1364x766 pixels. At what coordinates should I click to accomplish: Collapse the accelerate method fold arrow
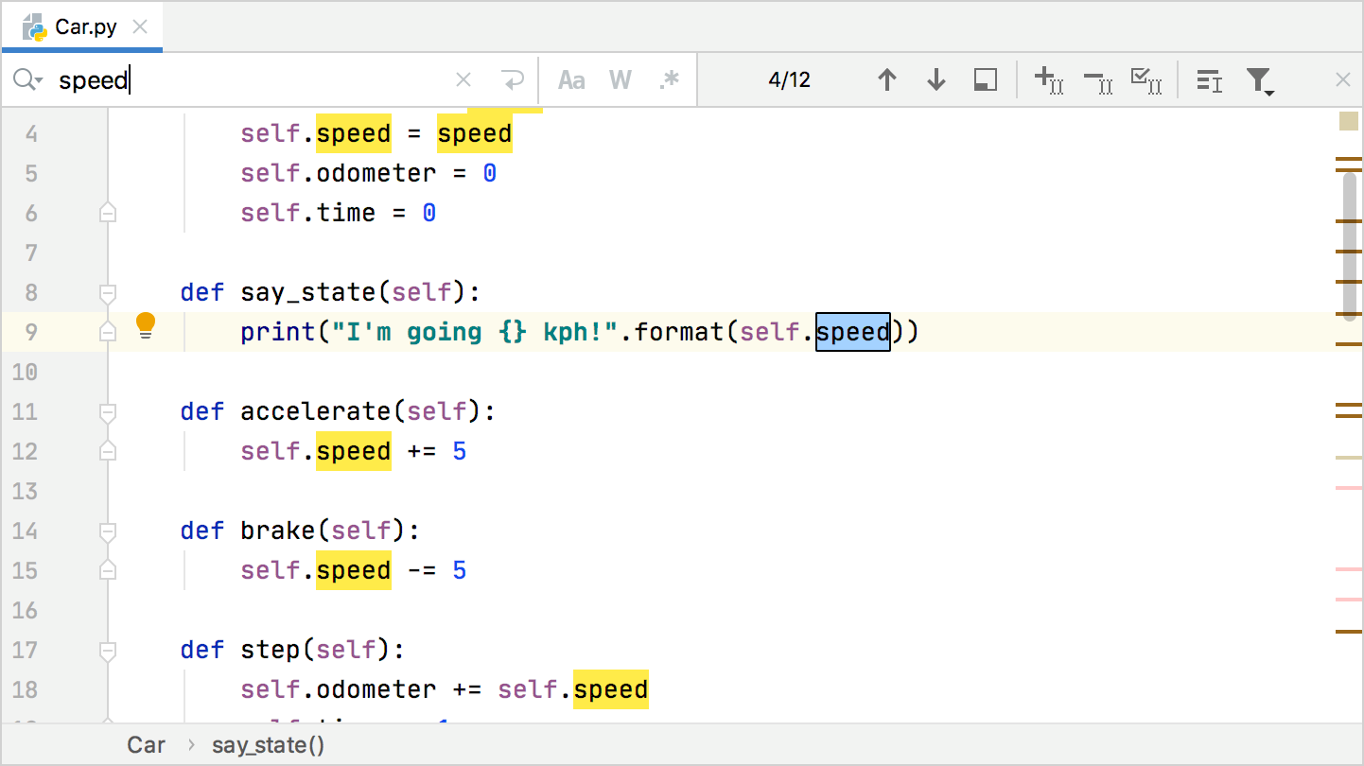(107, 412)
